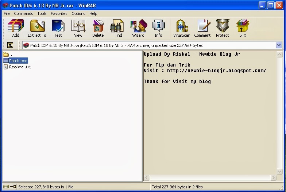286x192 pixels.
Task: Select the Patch.exe file name
Action: pyautogui.click(x=18, y=61)
